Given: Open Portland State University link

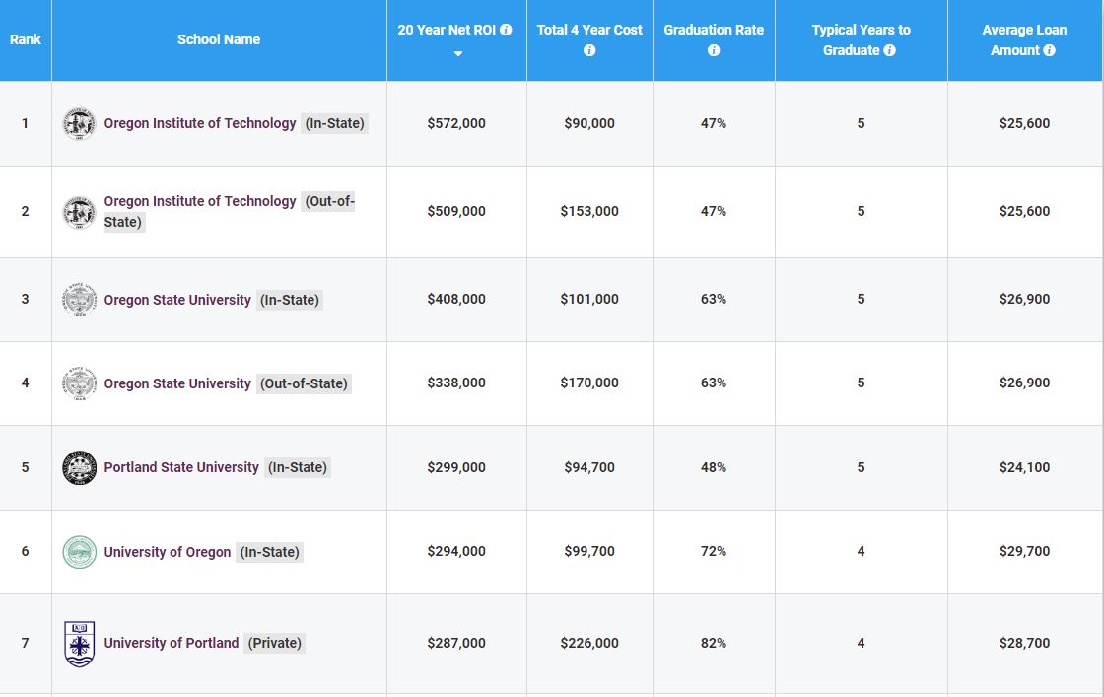Looking at the screenshot, I should click(181, 467).
